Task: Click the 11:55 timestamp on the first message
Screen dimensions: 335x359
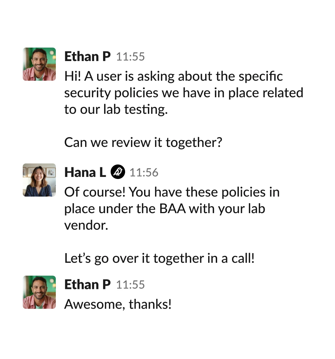Action: (130, 57)
